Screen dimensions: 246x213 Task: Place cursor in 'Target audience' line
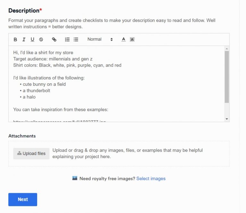click(x=53, y=59)
